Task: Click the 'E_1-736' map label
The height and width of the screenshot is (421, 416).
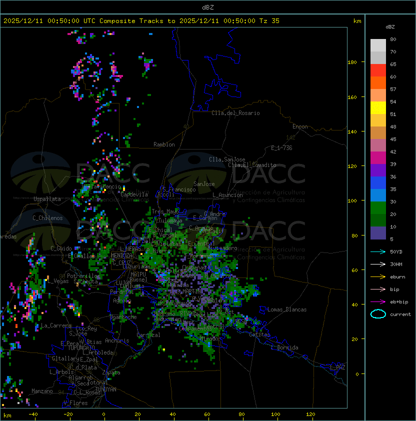Action: 281,148
